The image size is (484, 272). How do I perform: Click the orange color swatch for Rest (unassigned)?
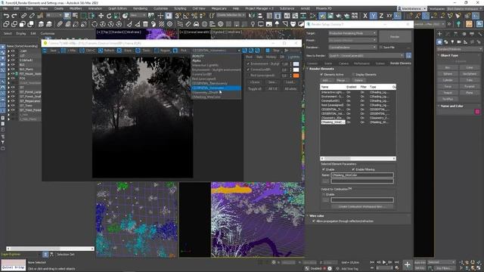(296, 76)
